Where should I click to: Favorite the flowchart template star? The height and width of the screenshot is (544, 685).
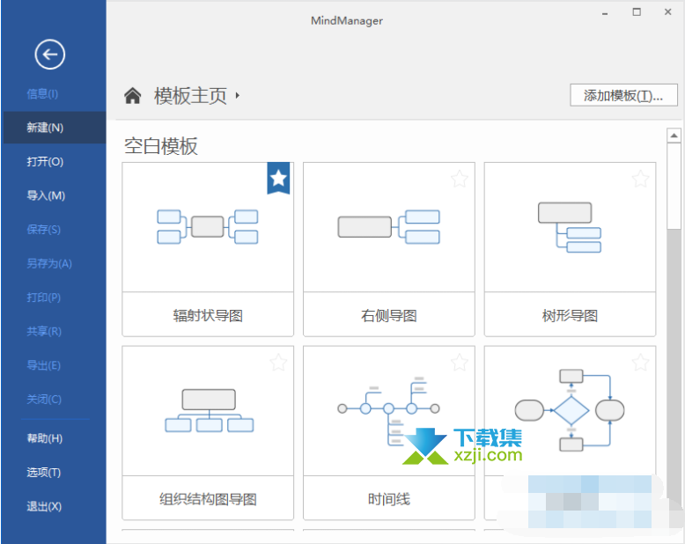pos(640,363)
